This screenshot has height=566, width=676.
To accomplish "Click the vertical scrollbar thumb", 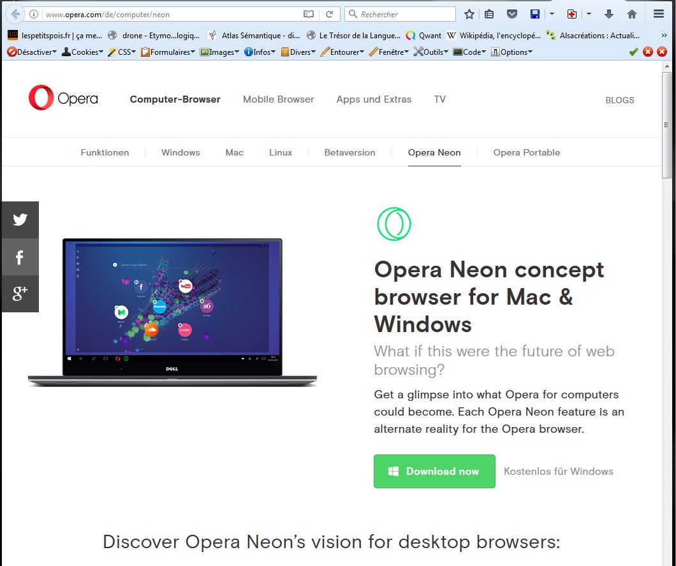I will pyautogui.click(x=666, y=125).
